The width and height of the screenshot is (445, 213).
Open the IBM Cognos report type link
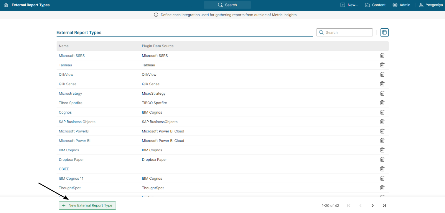[x=69, y=150]
